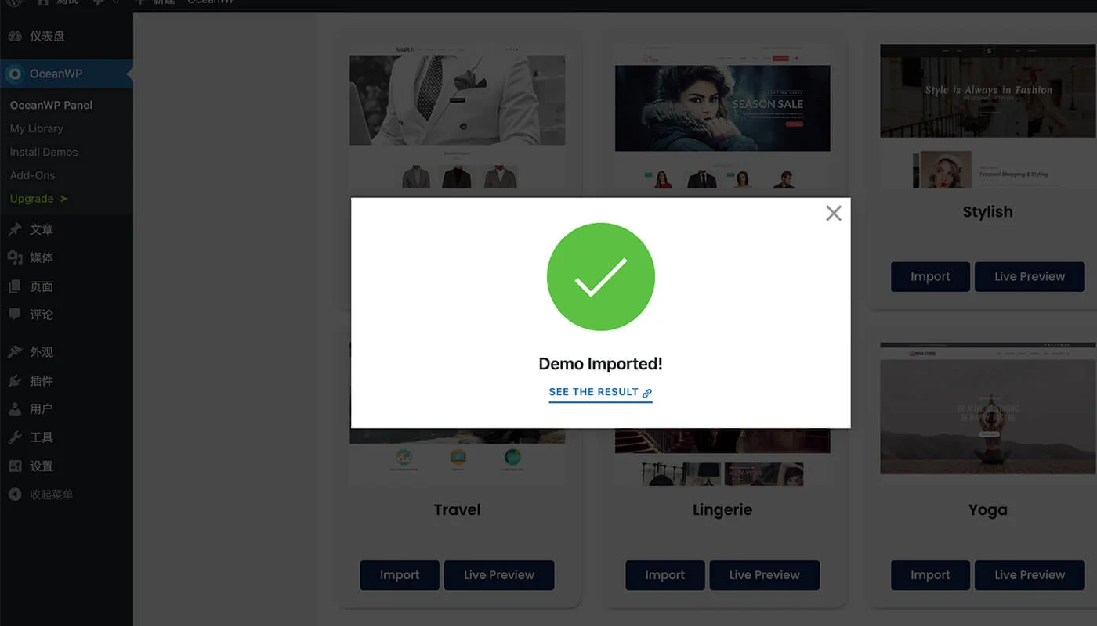Click the Dashboard gauge icon in the sidebar

pos(15,36)
